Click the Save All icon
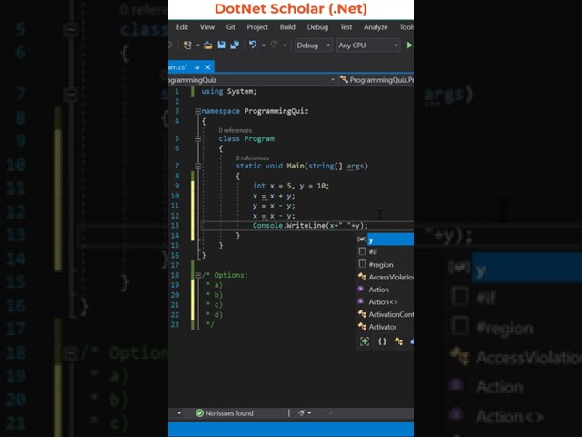This screenshot has height=437, width=582. [235, 46]
